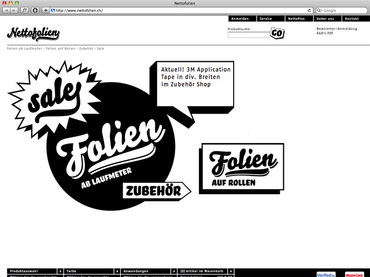370x277 pixels.
Task: Open the Farbe bottom tab
Action: 88,271
